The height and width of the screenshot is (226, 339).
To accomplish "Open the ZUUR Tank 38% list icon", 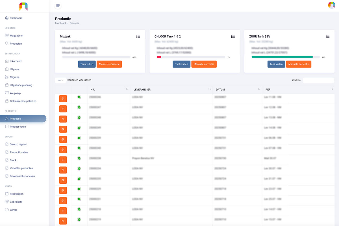I will point(327,36).
